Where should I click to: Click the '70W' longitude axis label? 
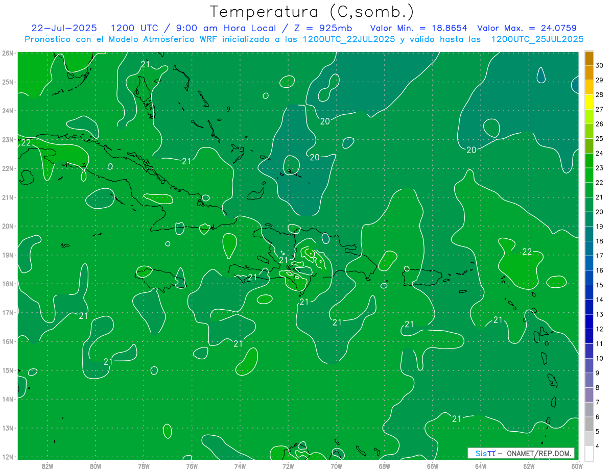(336, 465)
